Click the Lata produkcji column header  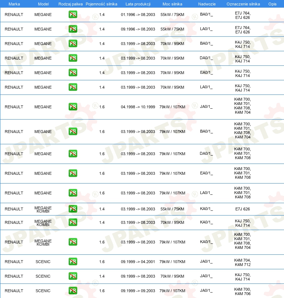(x=138, y=4)
